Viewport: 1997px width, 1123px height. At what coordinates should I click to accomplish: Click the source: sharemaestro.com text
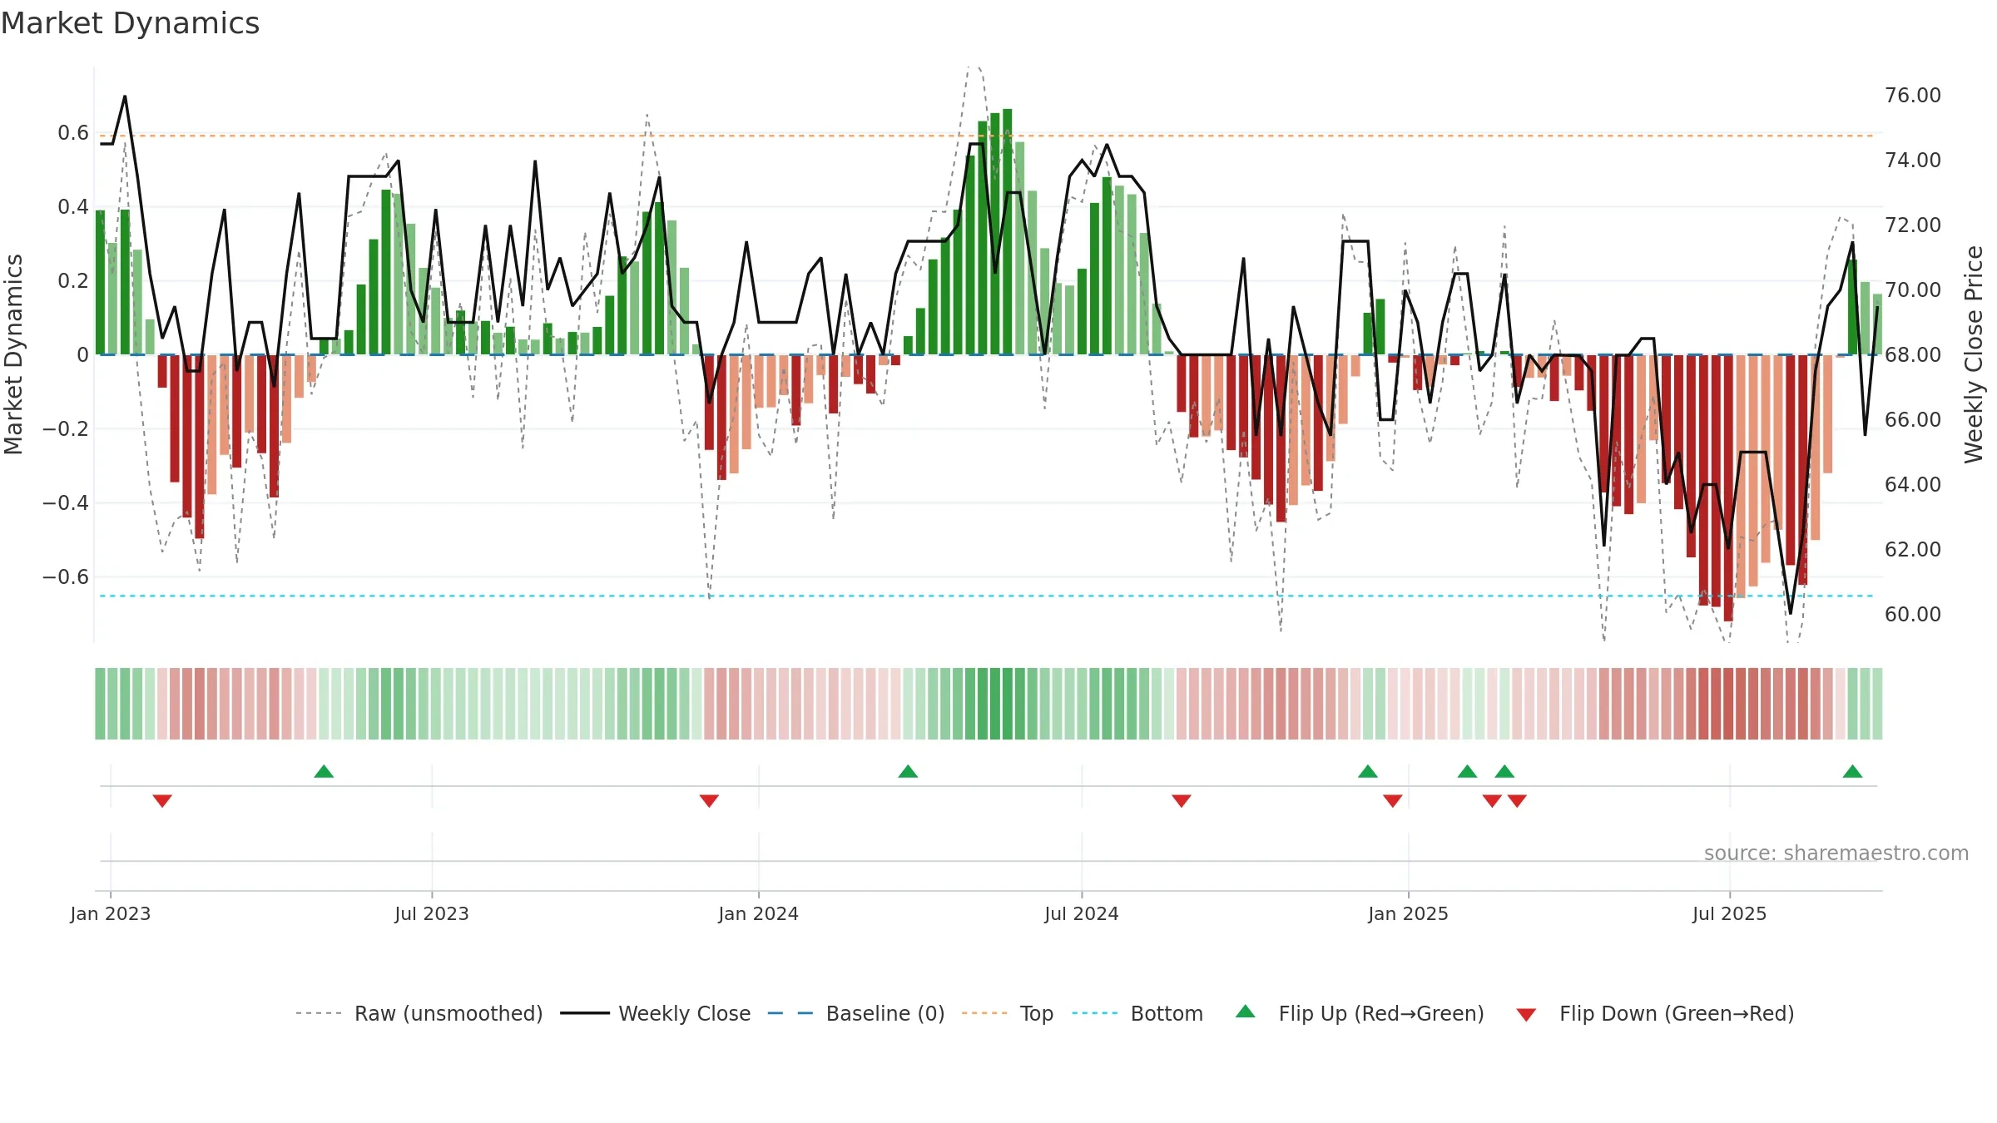click(x=1836, y=853)
